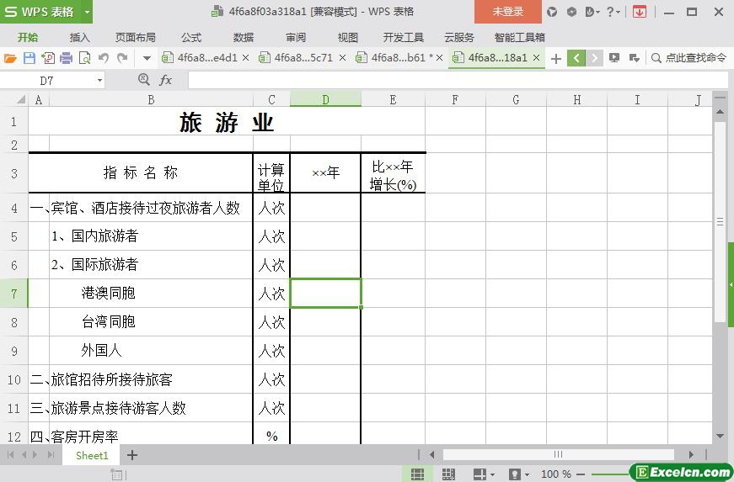Open Print Preview from the quick toolbar

click(84, 58)
